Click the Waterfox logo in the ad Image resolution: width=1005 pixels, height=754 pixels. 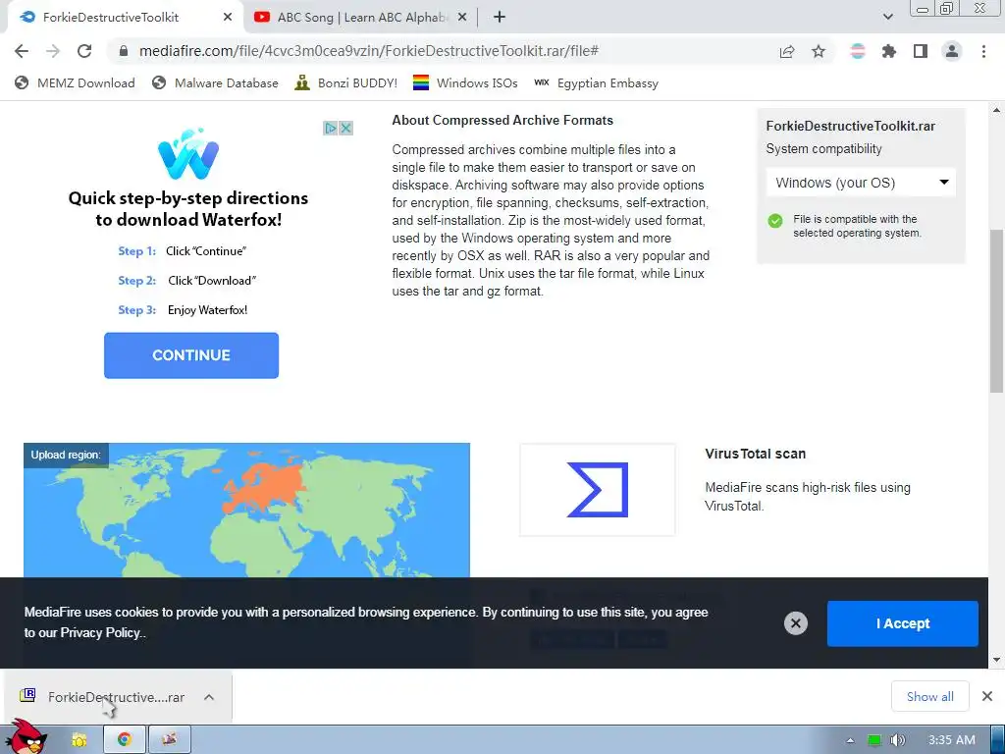click(x=188, y=153)
